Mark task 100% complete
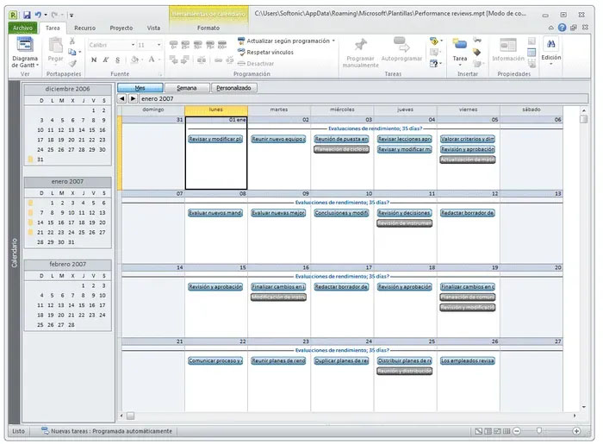Image resolution: width=603 pixels, height=444 pixels. pos(222,45)
